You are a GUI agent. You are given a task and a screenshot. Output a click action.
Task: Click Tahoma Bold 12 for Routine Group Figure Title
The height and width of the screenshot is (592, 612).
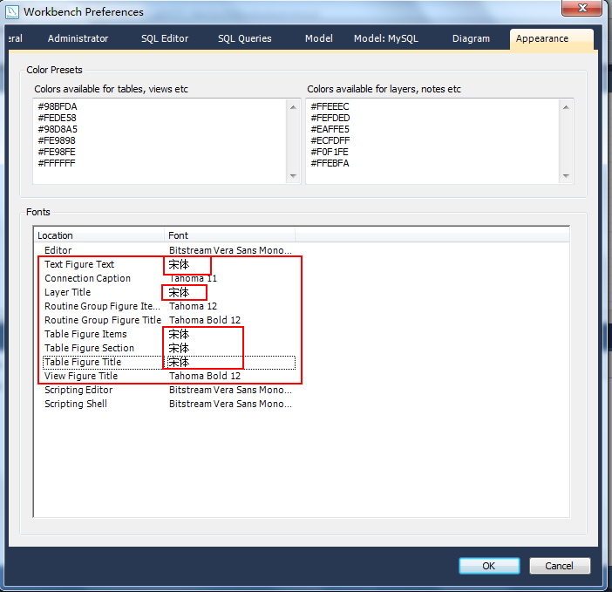click(205, 320)
